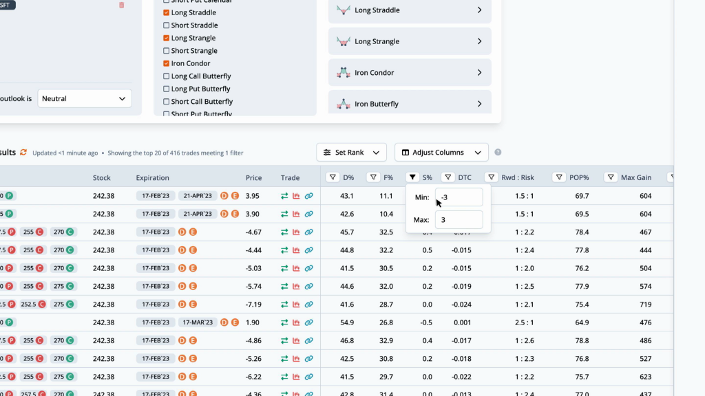Check the Short Call Butterfly checkbox
The width and height of the screenshot is (705, 396).
[x=167, y=102]
